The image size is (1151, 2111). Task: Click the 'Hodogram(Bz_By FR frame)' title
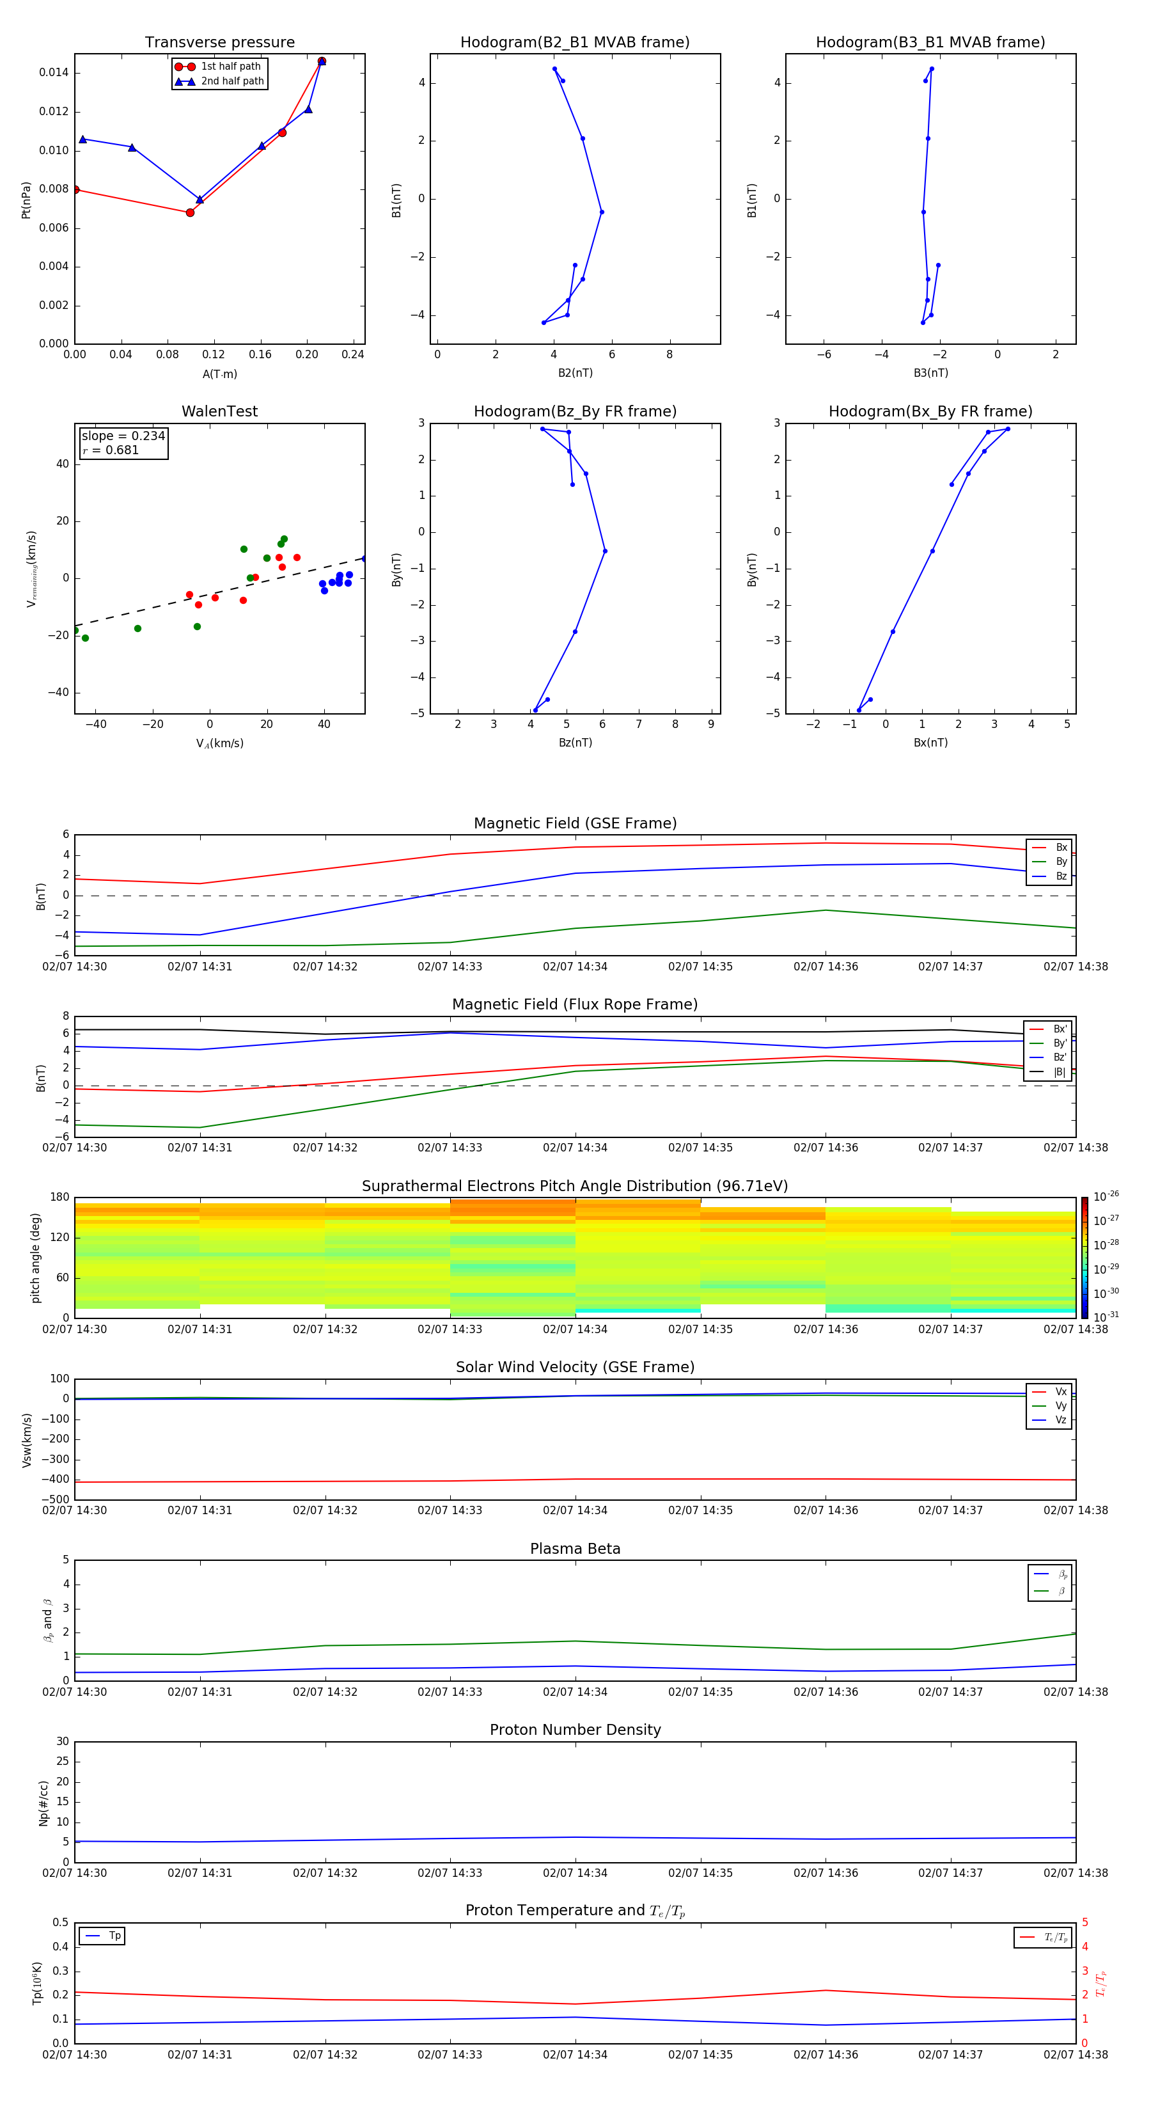click(x=575, y=411)
